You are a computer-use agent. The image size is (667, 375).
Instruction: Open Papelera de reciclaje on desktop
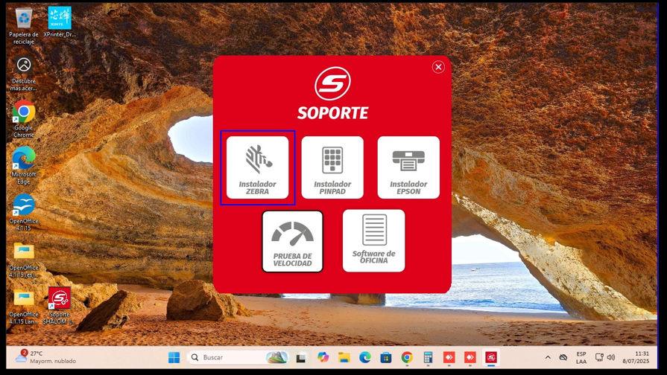(24, 19)
